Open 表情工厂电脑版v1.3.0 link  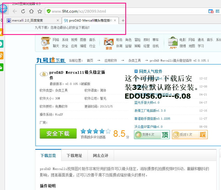tap(150, 111)
